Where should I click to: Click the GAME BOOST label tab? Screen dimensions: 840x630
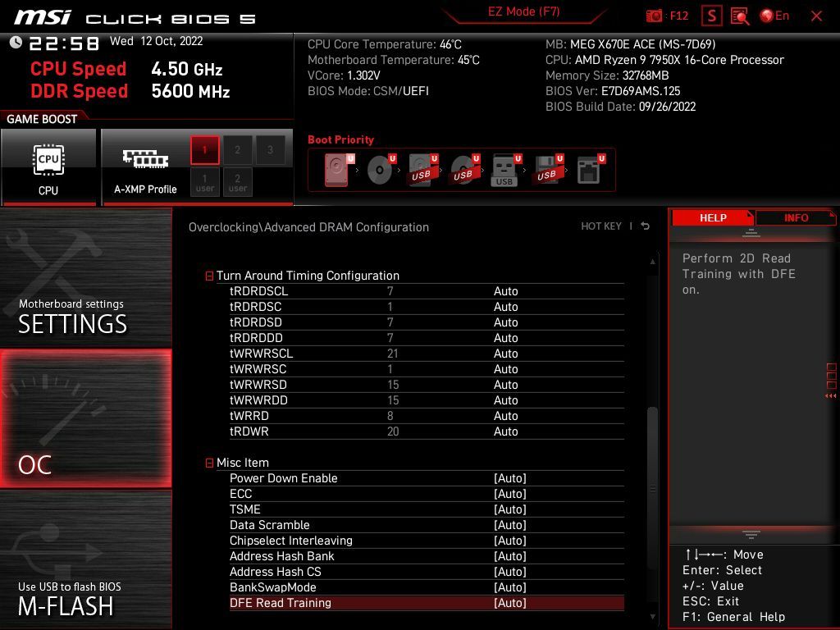(x=42, y=119)
